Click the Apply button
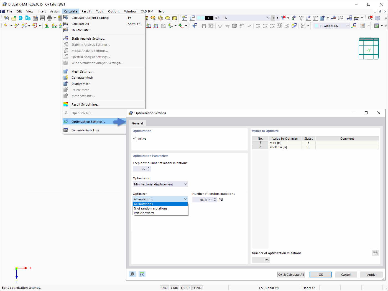 [371, 275]
